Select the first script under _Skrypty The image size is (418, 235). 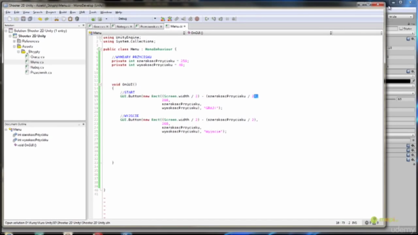coord(37,57)
